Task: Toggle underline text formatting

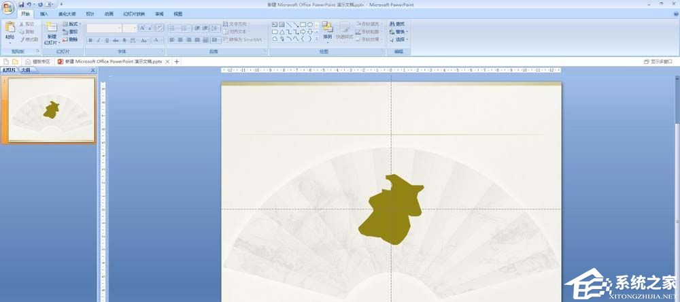Action: 107,40
